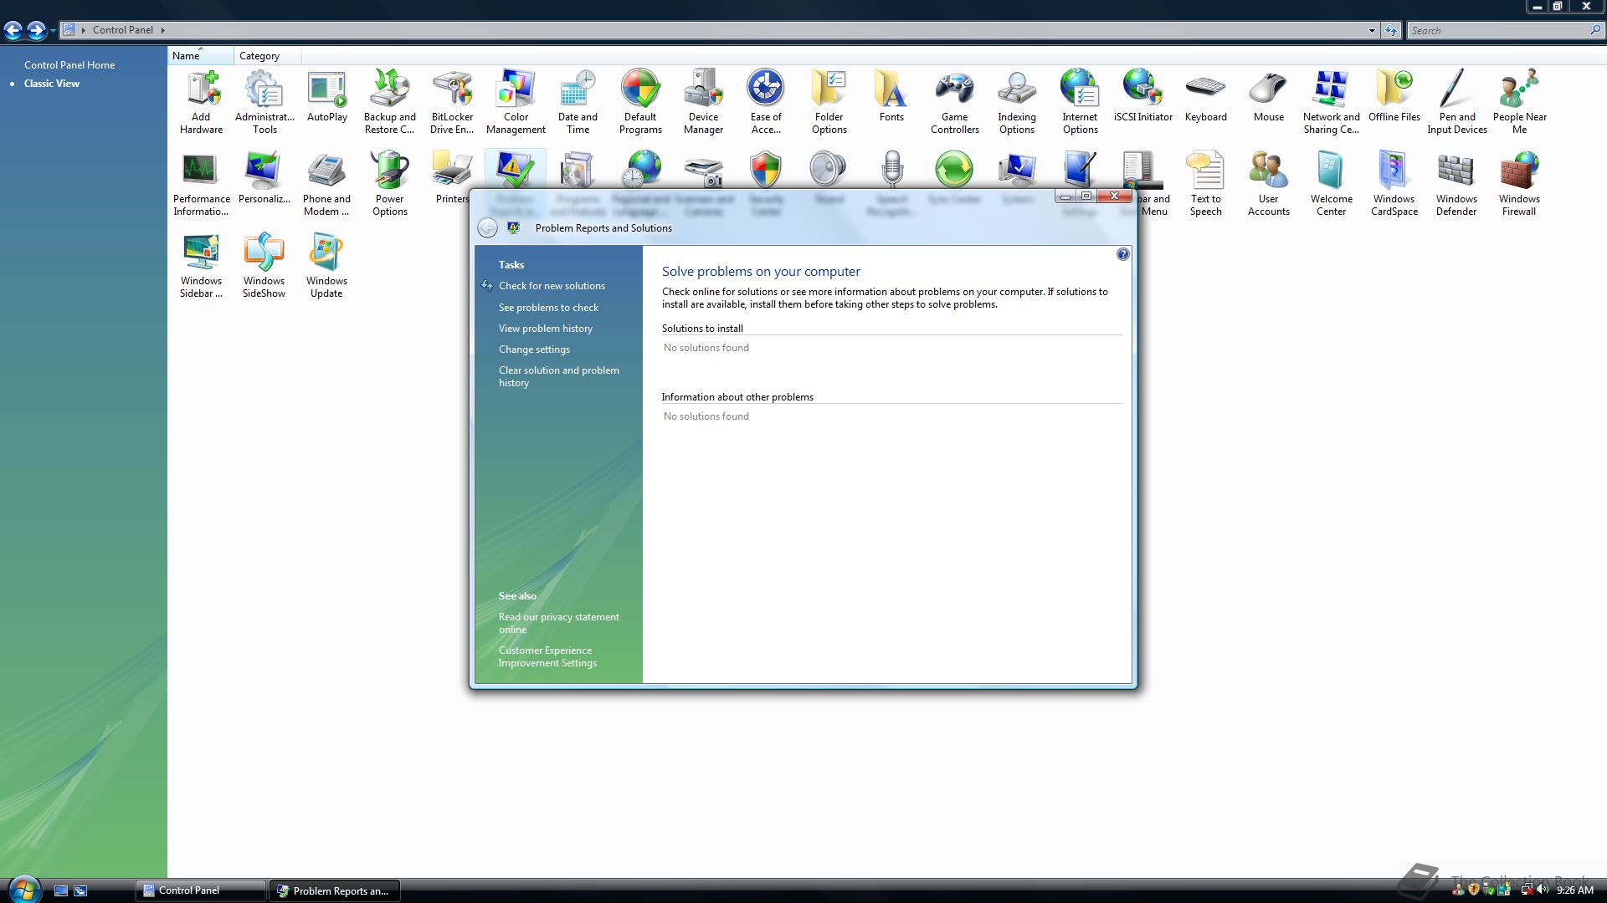Open Default Programs icon

pyautogui.click(x=640, y=101)
